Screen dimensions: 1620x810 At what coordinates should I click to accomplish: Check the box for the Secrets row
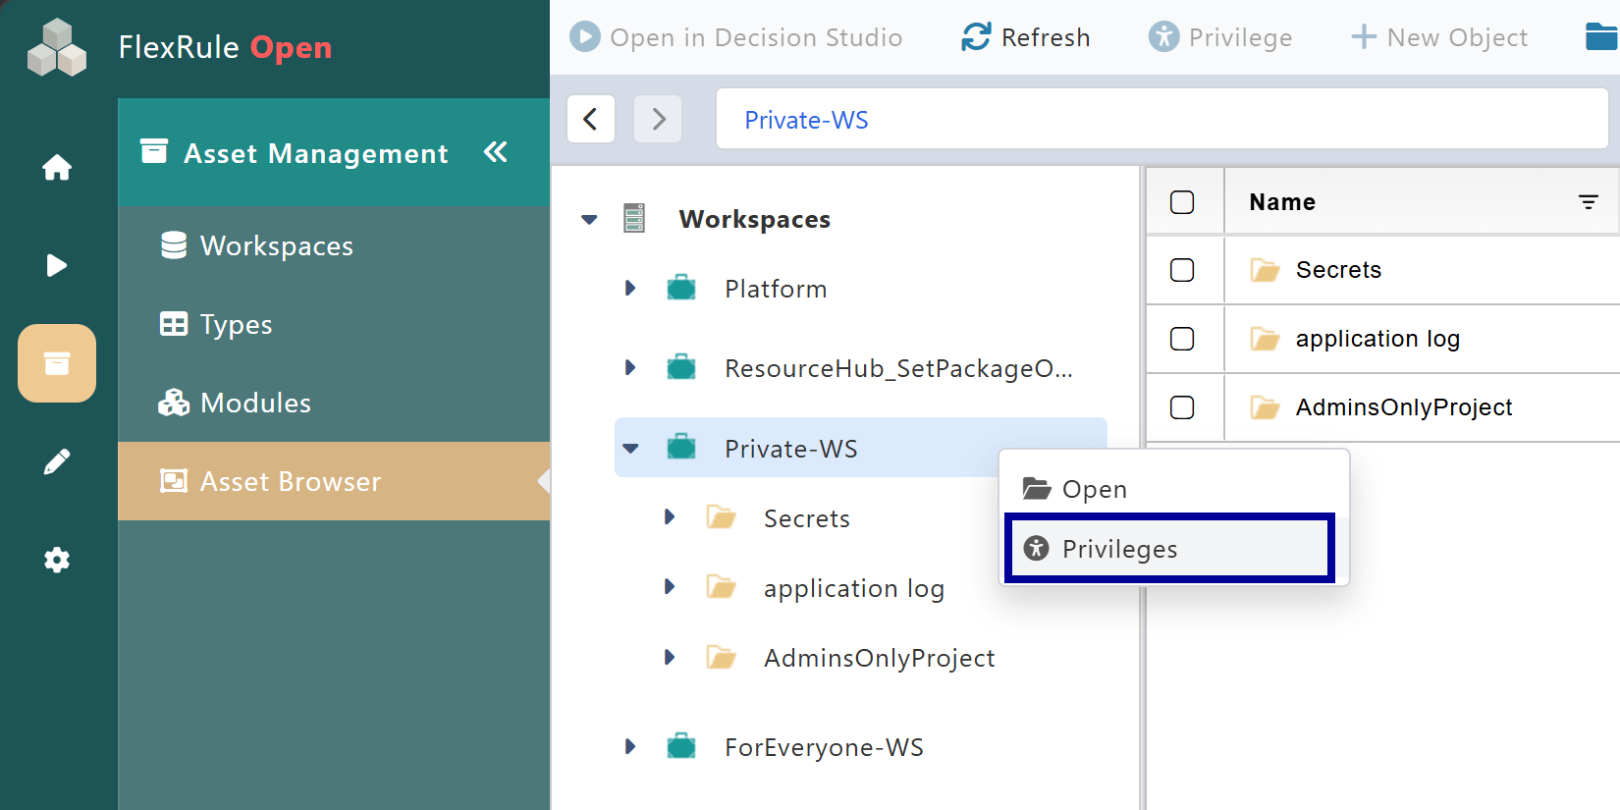(1182, 270)
